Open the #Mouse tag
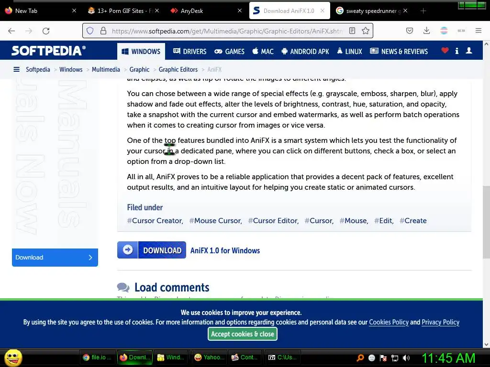 (x=354, y=221)
